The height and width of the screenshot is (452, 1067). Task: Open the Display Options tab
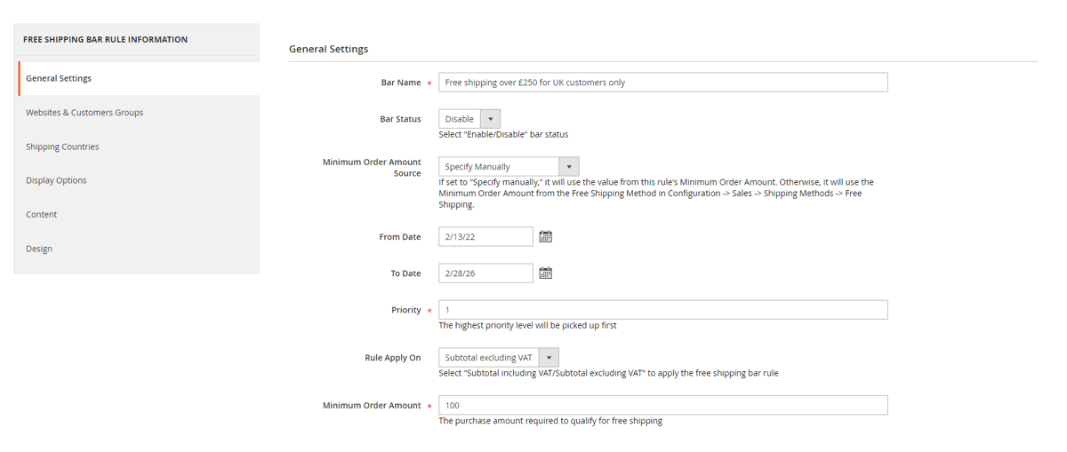(x=56, y=180)
